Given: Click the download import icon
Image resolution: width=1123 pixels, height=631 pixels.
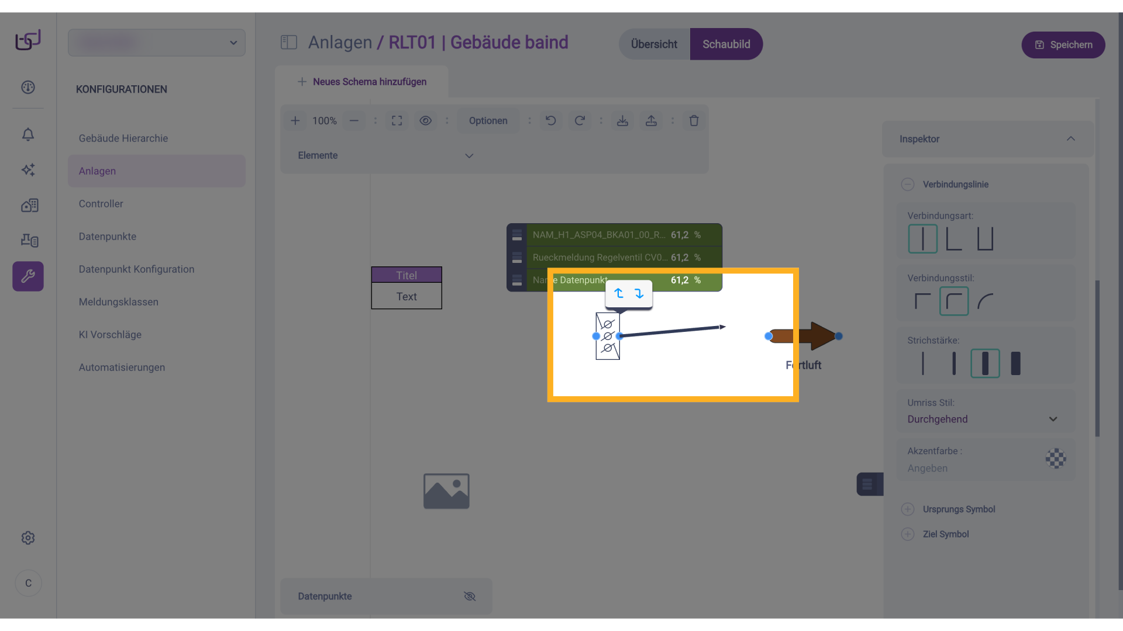Looking at the screenshot, I should click(x=622, y=121).
